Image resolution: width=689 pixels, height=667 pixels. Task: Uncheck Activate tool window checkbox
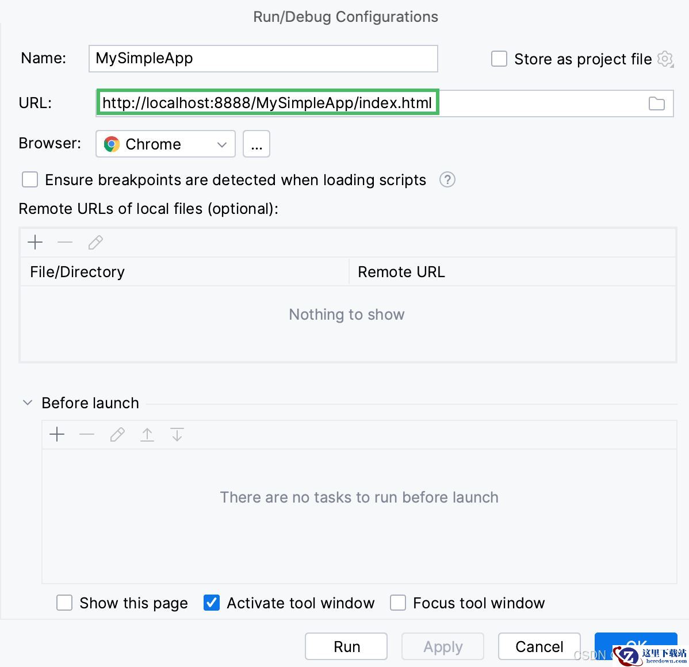point(211,603)
